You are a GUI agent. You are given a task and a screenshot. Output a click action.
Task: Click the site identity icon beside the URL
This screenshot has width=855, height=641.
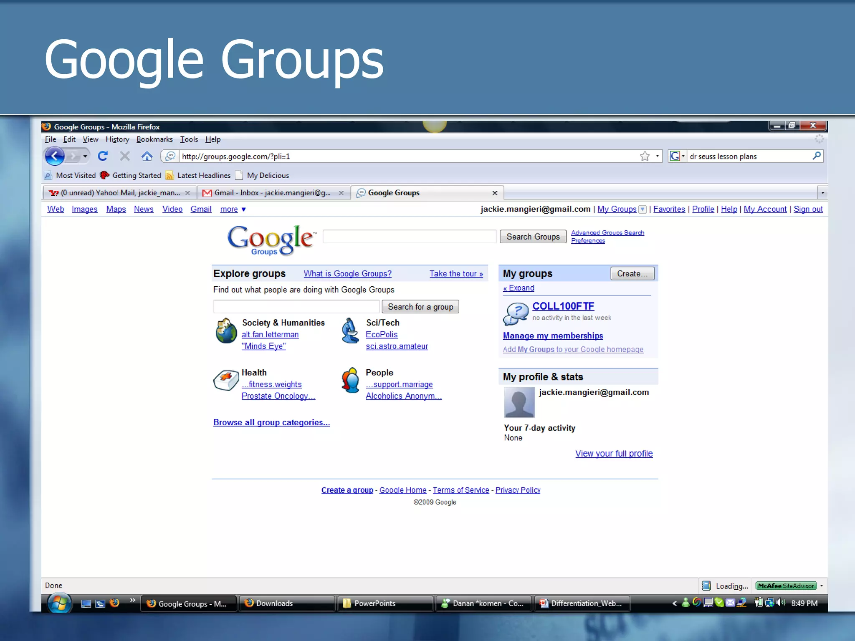tap(170, 156)
